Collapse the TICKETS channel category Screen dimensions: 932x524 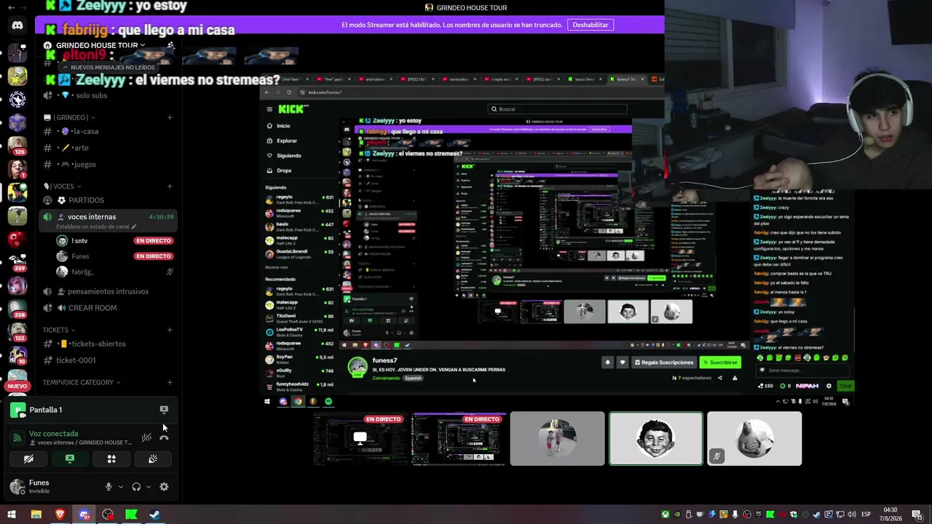pyautogui.click(x=59, y=330)
